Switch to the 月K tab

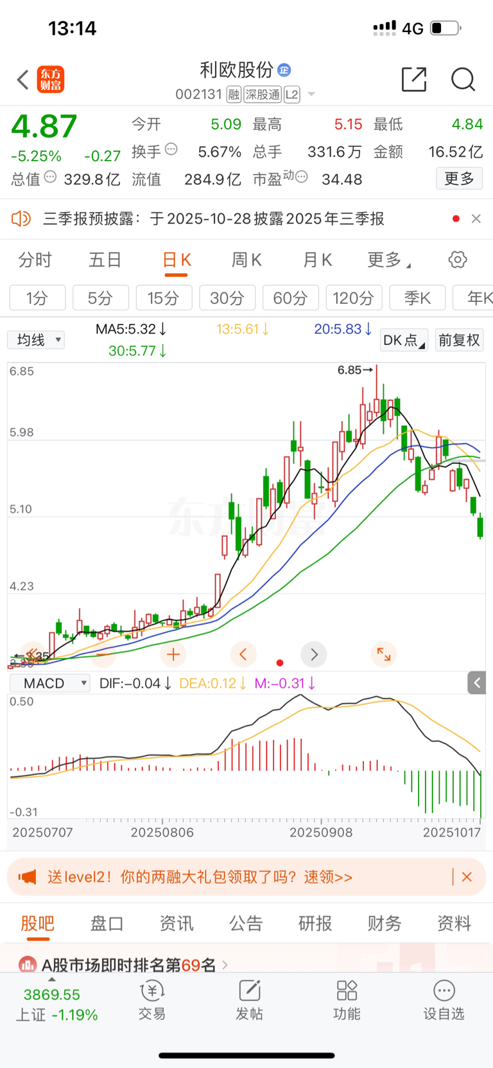(x=317, y=260)
